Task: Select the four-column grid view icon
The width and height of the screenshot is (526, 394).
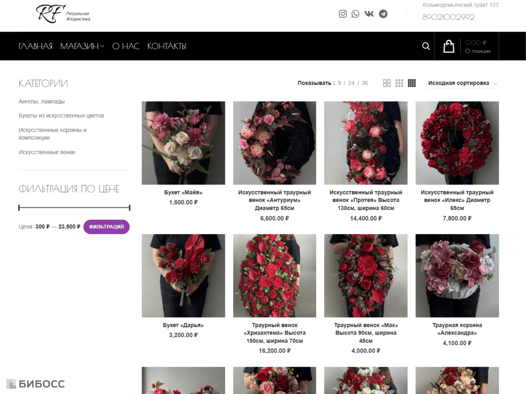Action: point(411,83)
